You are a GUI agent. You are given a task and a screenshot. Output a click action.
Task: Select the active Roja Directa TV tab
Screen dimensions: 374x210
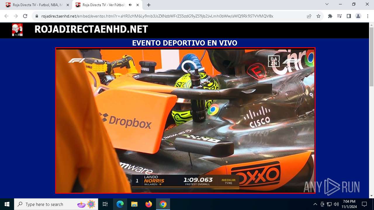pyautogui.click(x=107, y=5)
